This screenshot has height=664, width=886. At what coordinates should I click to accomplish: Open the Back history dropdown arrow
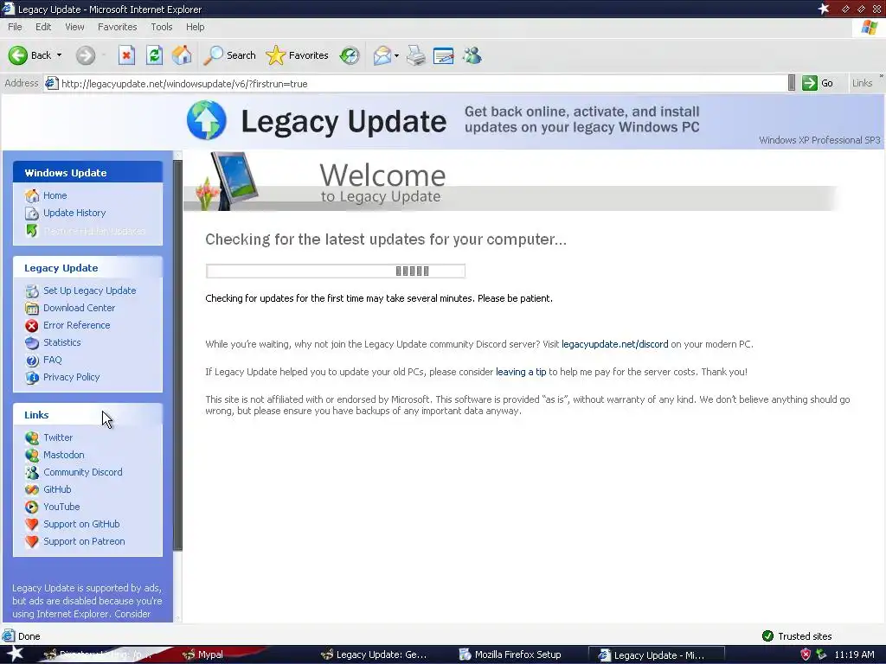[60, 55]
